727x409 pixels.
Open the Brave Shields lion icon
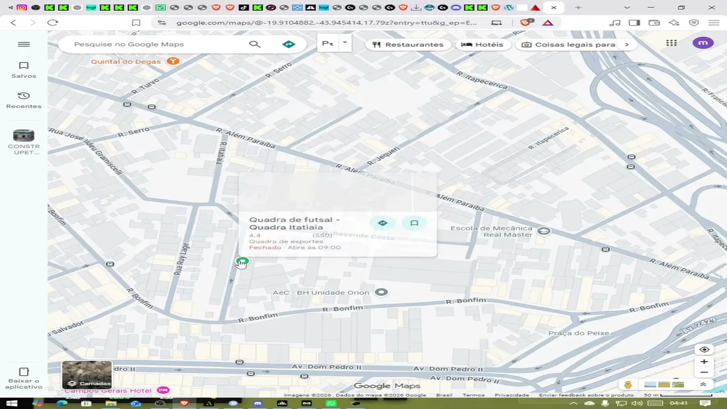pyautogui.click(x=526, y=23)
